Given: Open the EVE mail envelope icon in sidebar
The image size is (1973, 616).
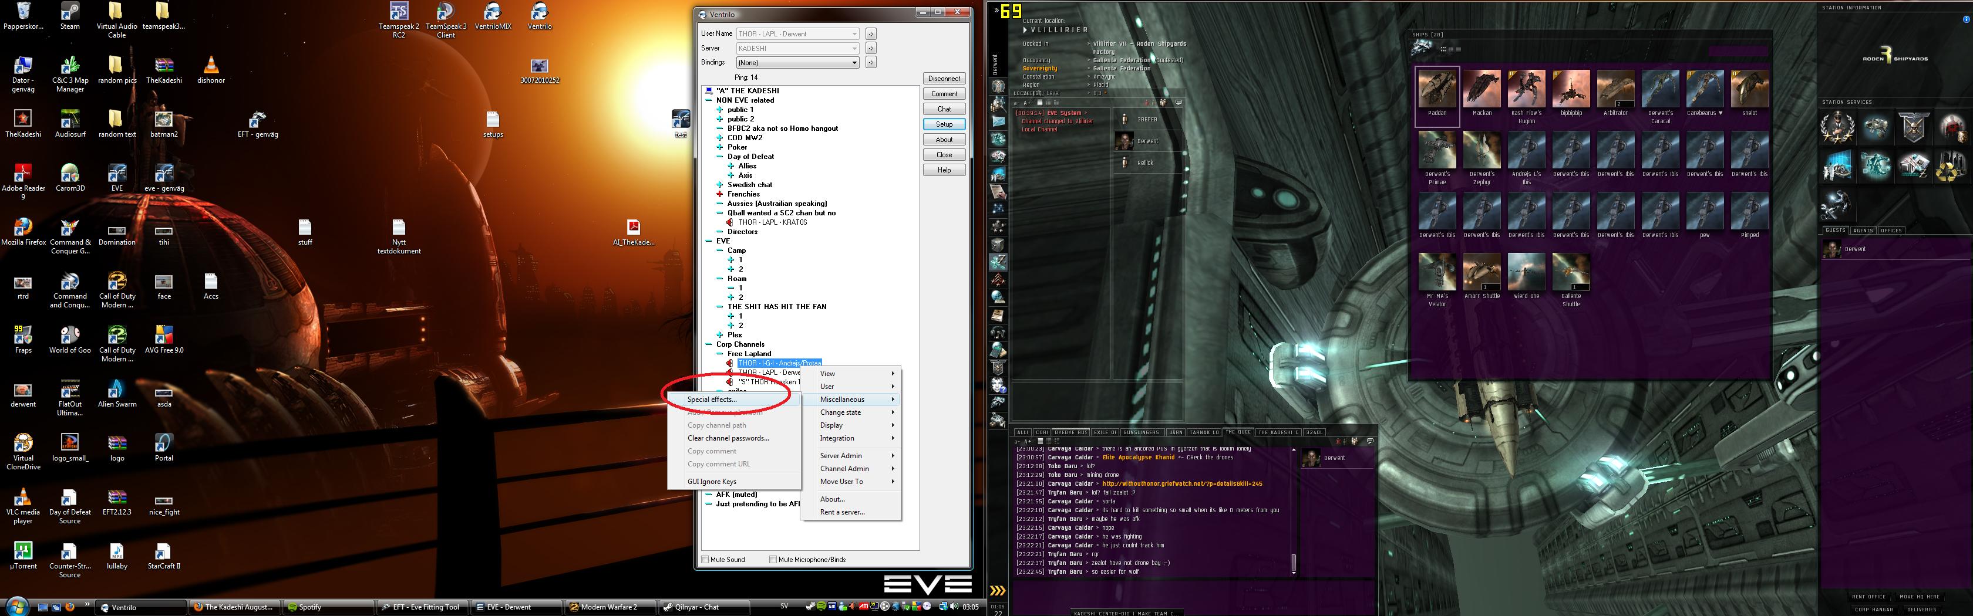Looking at the screenshot, I should click(x=998, y=121).
